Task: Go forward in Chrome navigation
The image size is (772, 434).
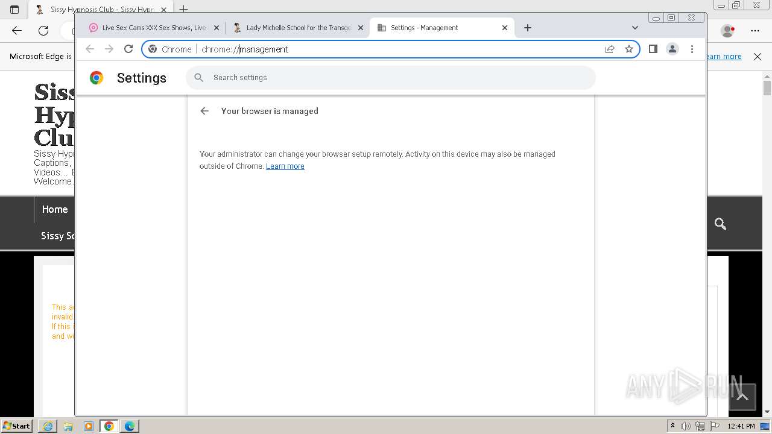Action: point(109,49)
